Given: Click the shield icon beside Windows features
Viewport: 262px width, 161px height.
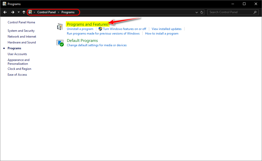Looking at the screenshot, I should point(100,29).
